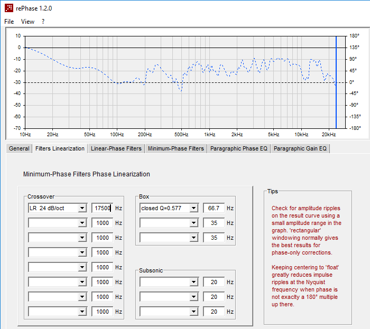Image resolution: width=370 pixels, height=329 pixels.
Task: Select the Filters Linearization tab
Action: click(60, 148)
